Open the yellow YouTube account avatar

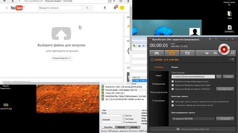click(x=122, y=8)
